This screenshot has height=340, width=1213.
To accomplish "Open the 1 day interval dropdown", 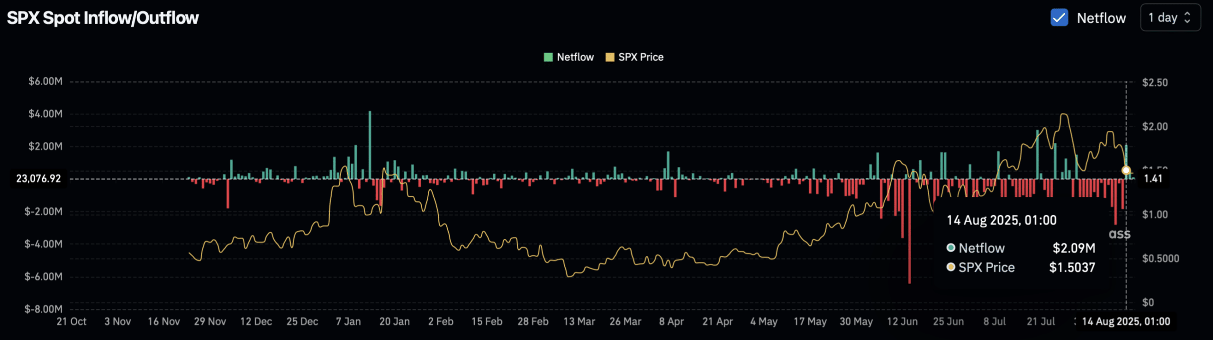I will pos(1169,18).
